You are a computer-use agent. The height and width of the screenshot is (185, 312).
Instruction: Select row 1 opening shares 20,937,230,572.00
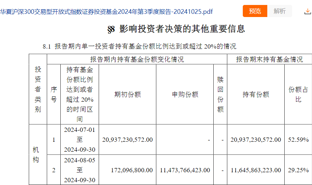pyautogui.click(x=127, y=140)
